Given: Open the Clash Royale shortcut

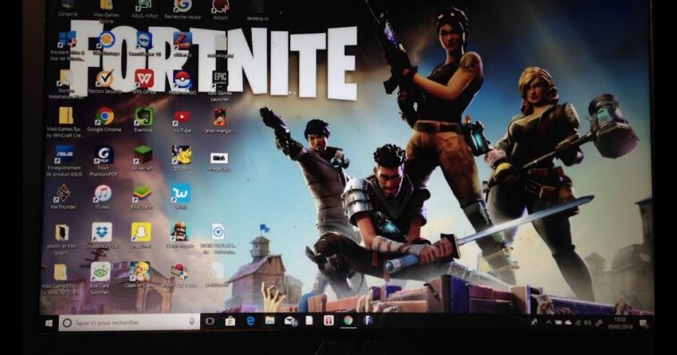Looking at the screenshot, I should pos(180,235).
